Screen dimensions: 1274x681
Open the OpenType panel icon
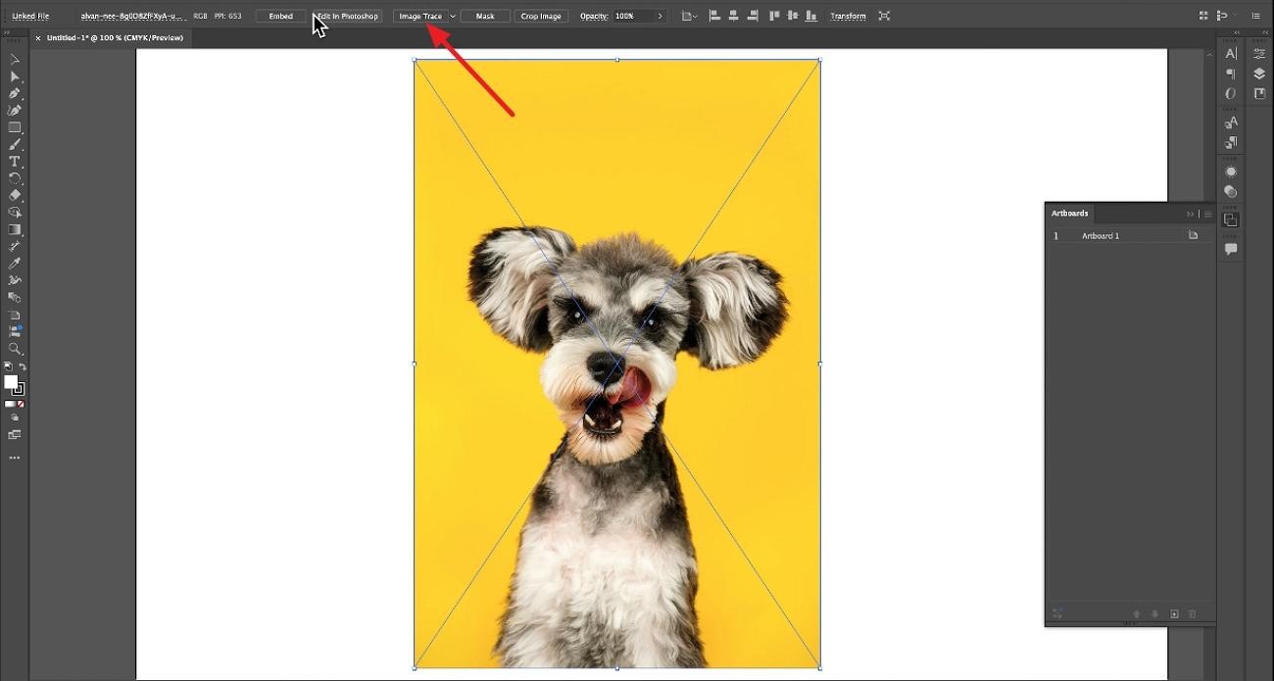tap(1231, 94)
